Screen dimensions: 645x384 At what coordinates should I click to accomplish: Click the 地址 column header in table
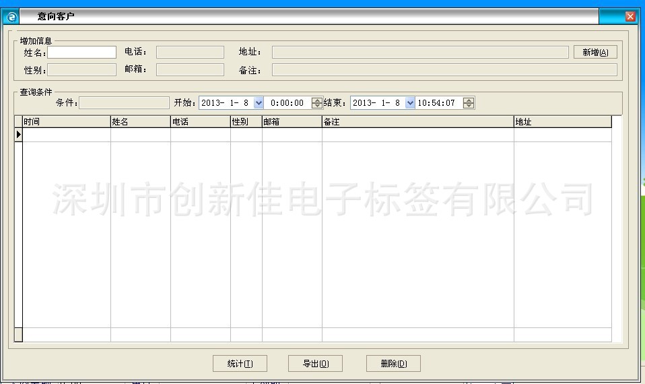pyautogui.click(x=562, y=122)
